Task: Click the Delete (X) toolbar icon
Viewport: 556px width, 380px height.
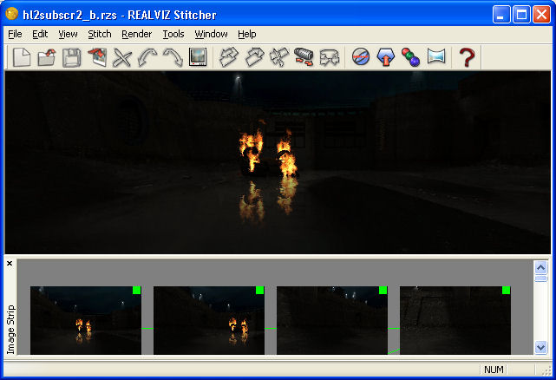Action: pos(122,57)
